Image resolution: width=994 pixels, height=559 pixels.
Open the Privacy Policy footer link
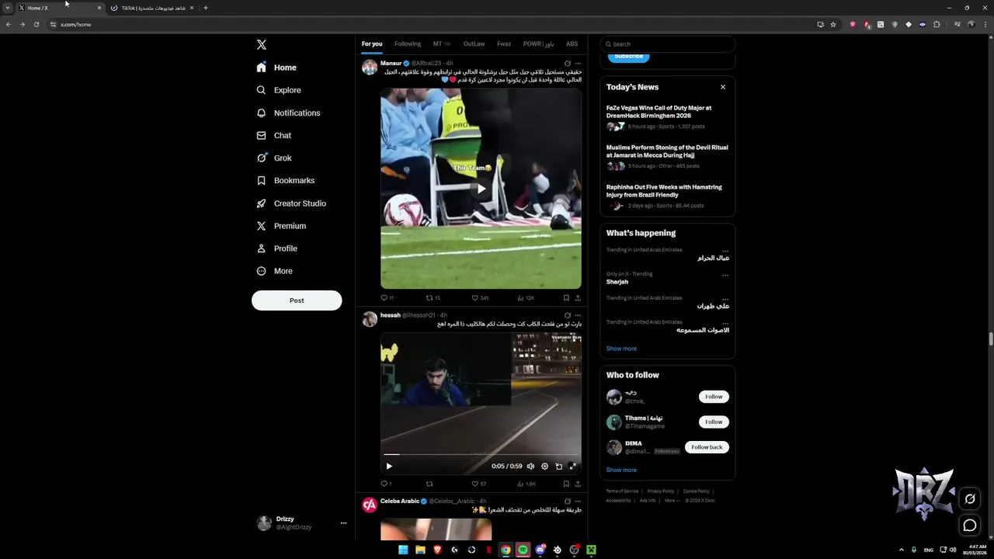coord(661,491)
